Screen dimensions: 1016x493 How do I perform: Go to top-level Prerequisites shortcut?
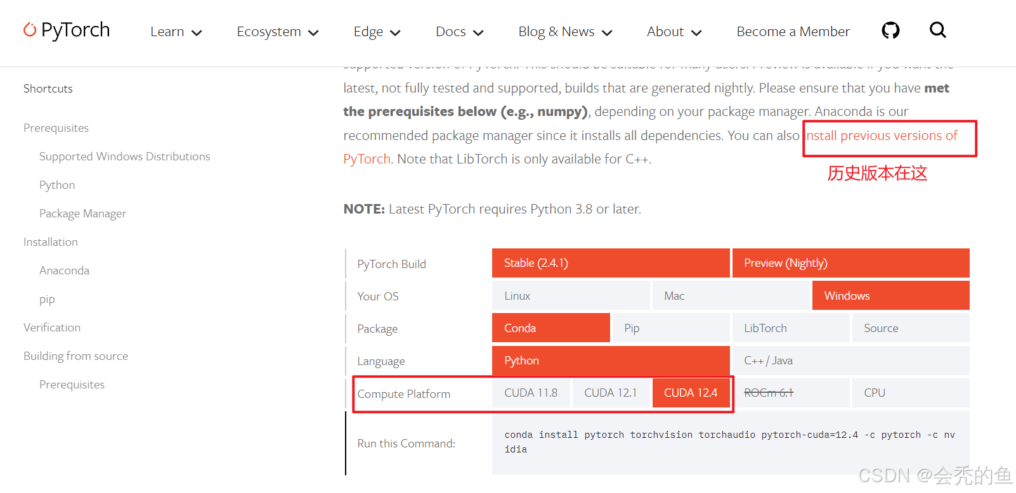click(x=56, y=128)
